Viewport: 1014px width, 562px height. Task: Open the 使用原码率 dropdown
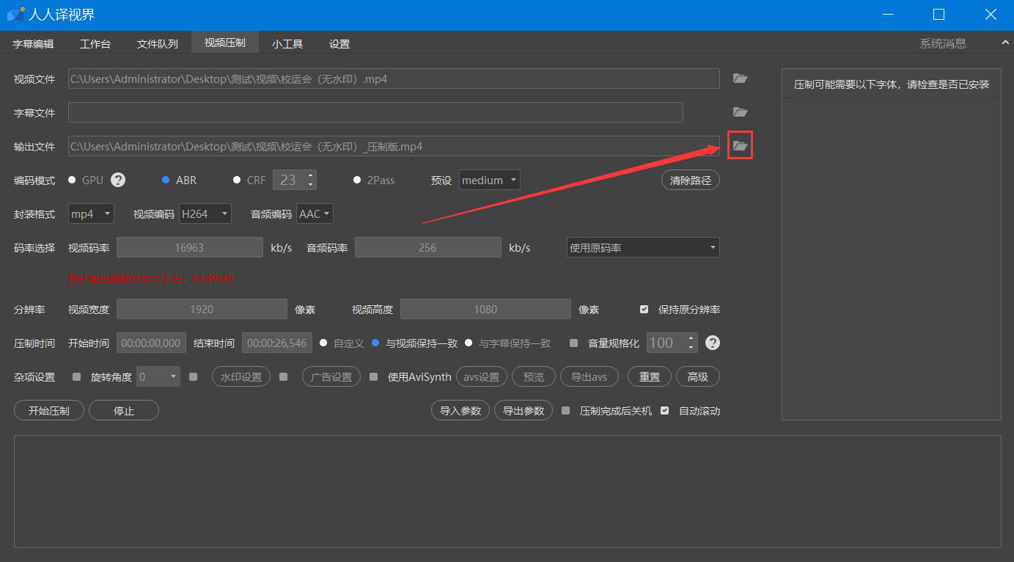pos(642,248)
